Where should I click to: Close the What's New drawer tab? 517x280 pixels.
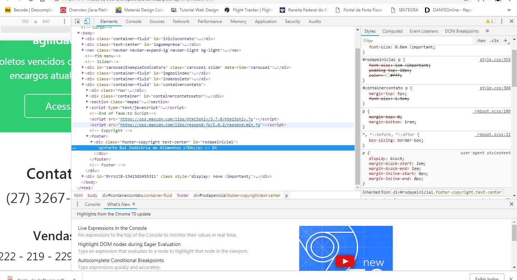134,204
